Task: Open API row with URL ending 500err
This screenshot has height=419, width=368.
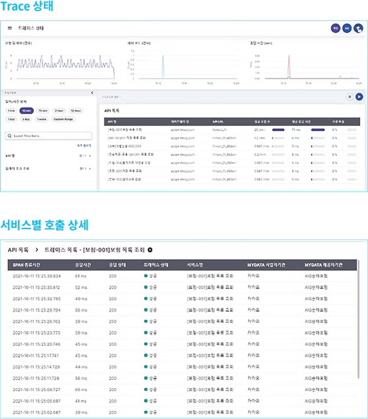Action: [232, 163]
